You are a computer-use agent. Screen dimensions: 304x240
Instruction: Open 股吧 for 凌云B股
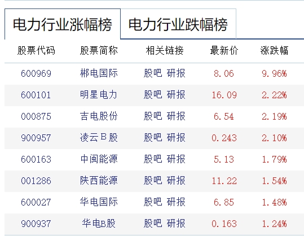pos(153,138)
